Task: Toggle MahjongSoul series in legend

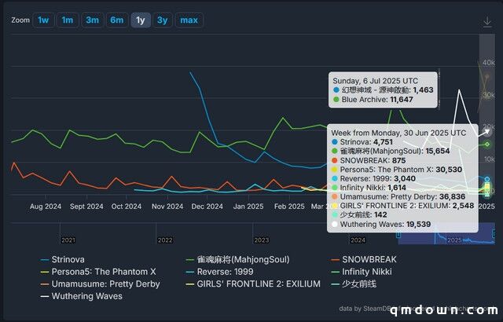Action: (237, 259)
